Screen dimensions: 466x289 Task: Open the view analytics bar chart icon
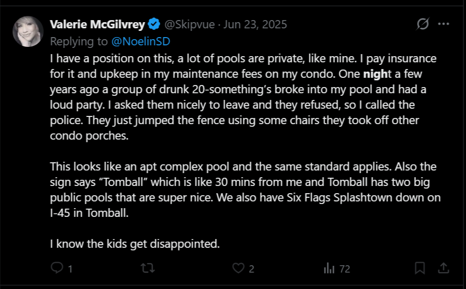tap(329, 268)
